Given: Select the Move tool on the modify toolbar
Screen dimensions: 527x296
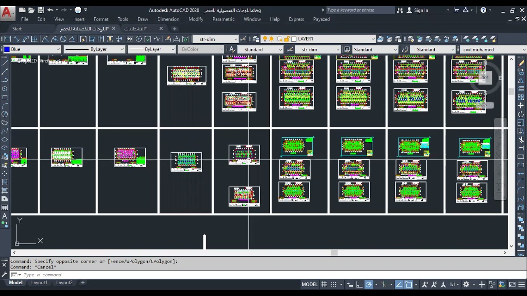Looking at the screenshot, I should click(x=521, y=106).
